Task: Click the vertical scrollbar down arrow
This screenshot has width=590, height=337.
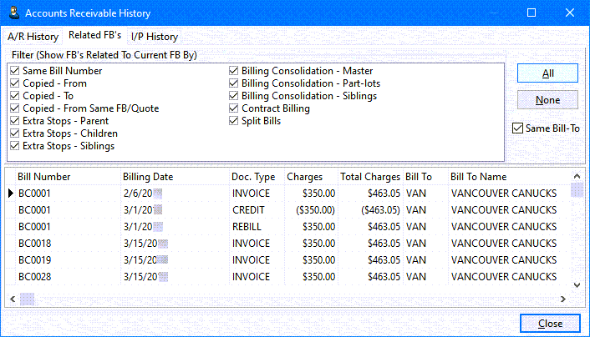Action: (x=576, y=284)
